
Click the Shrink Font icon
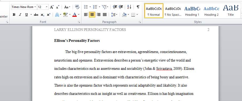pyautogui.click(x=58, y=7)
